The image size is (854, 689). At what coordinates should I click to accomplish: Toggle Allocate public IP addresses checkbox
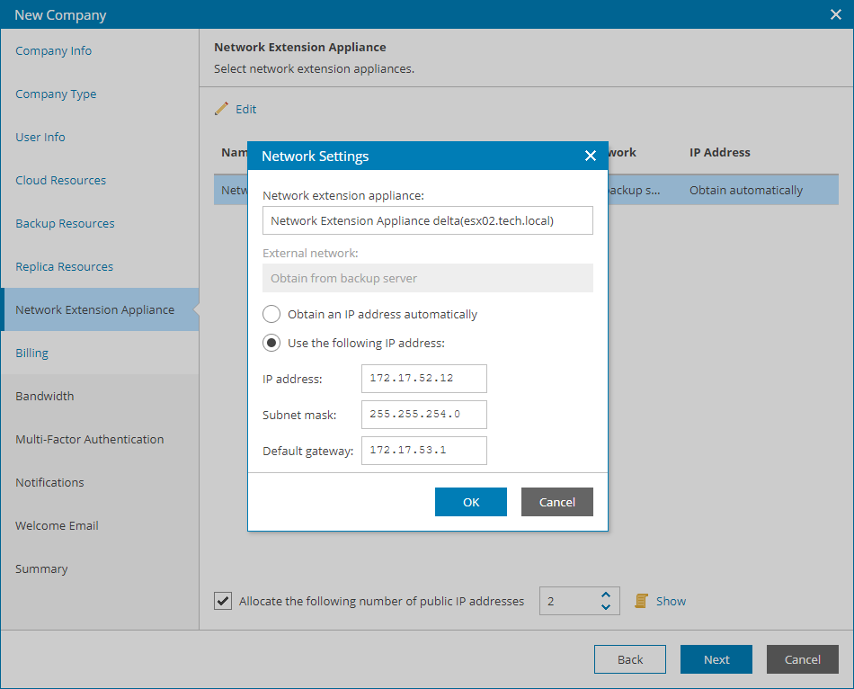pyautogui.click(x=223, y=601)
